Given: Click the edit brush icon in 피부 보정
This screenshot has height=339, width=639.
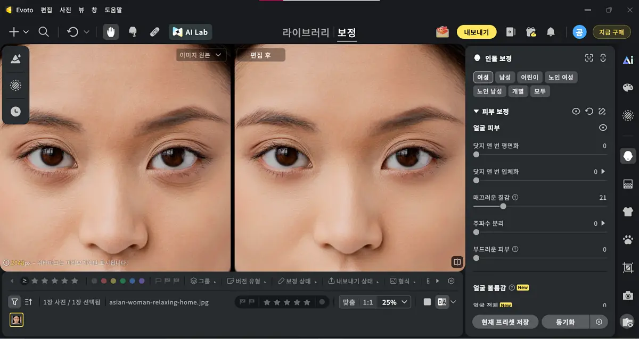Looking at the screenshot, I should (602, 112).
